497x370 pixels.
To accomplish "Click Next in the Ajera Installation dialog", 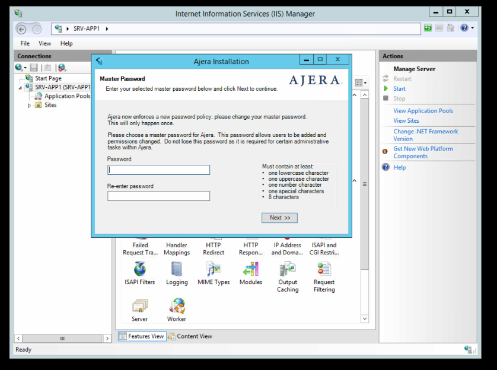I will pos(279,218).
